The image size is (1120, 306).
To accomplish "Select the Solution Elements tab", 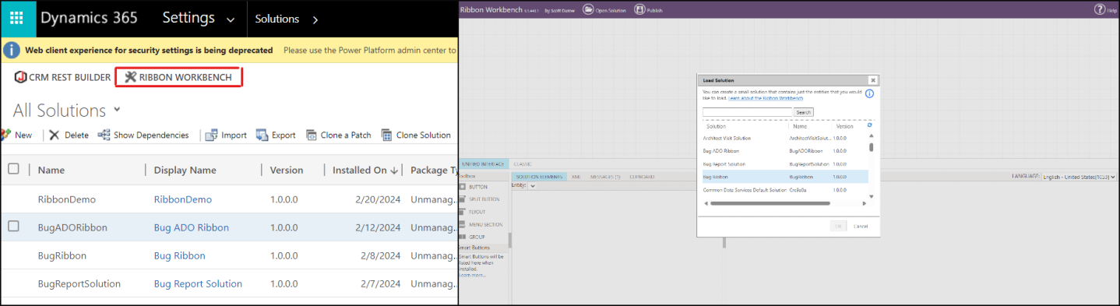I will point(539,177).
